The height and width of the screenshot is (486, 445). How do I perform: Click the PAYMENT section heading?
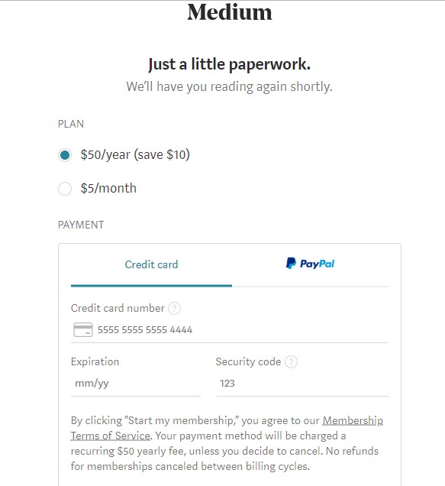(81, 225)
